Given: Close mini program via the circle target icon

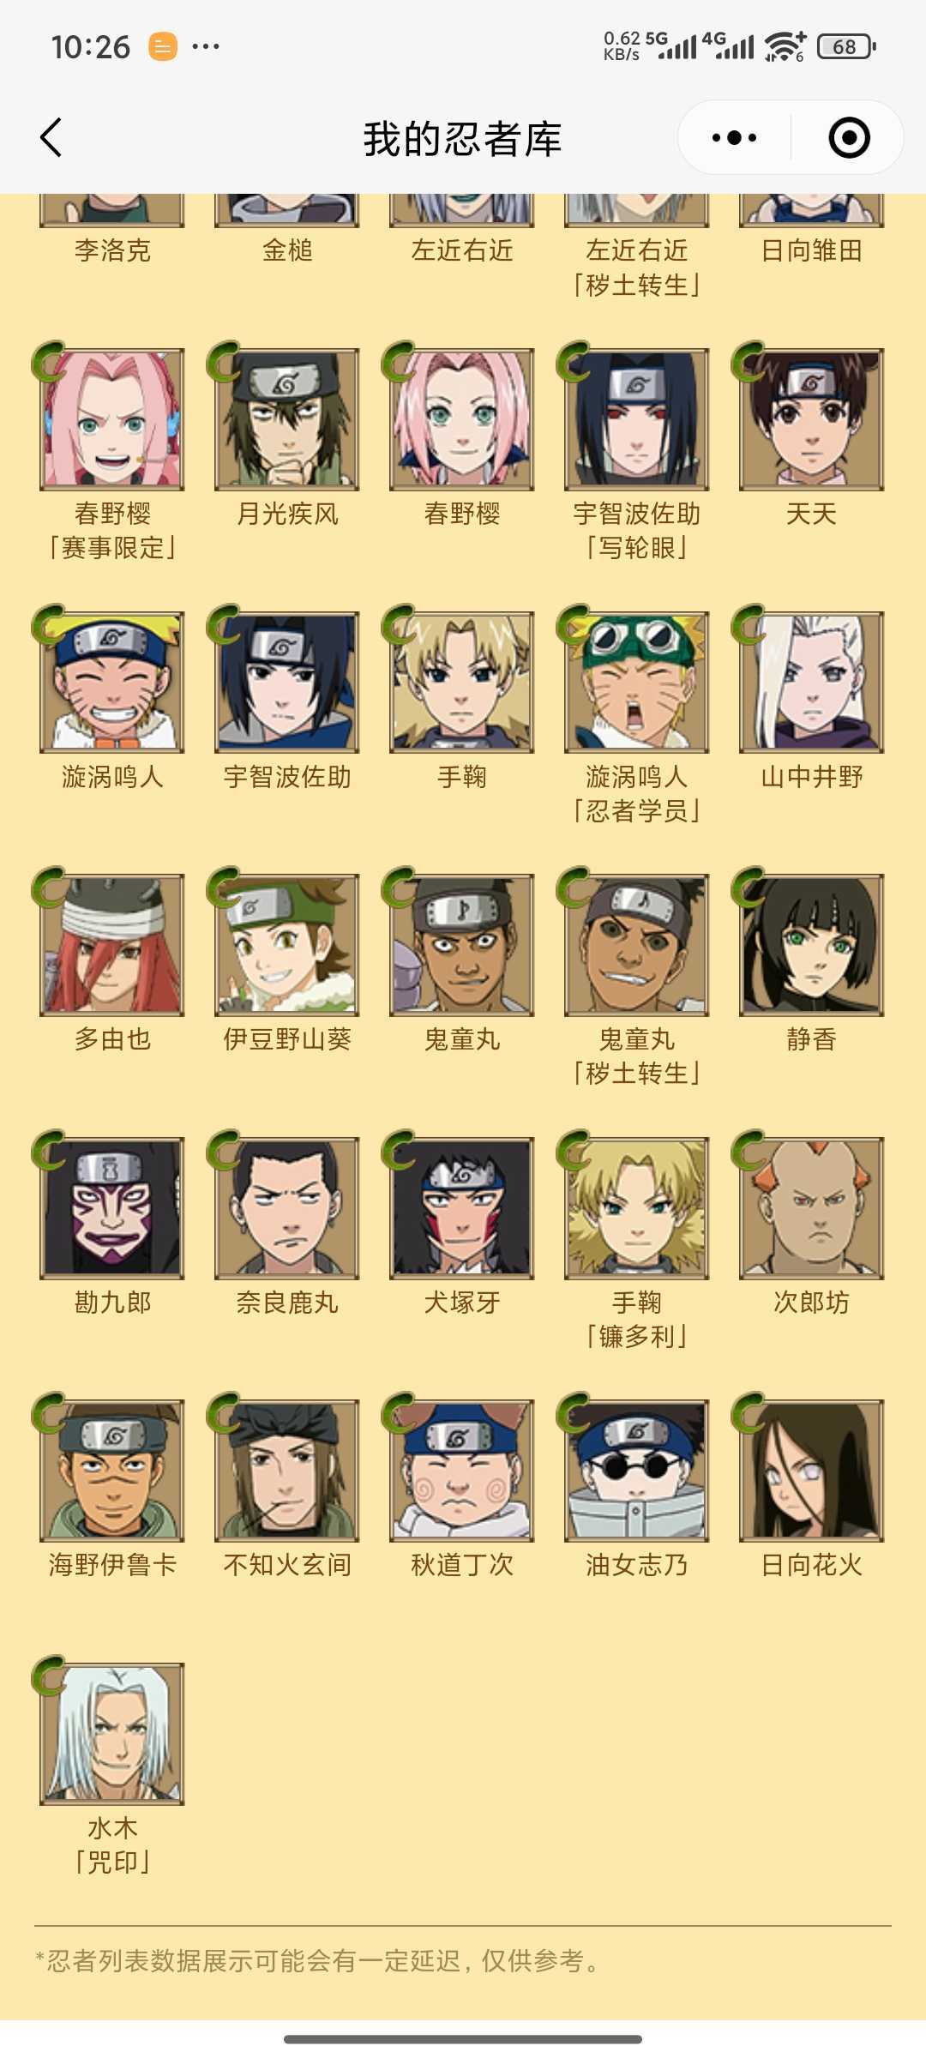Looking at the screenshot, I should pos(849,138).
